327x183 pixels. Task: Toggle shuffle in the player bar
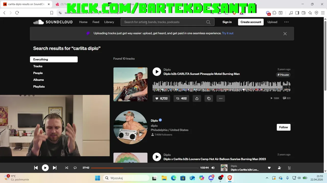(67, 168)
